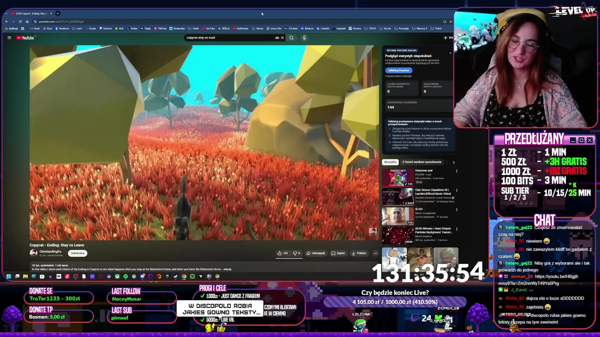Image resolution: width=600 pixels, height=337 pixels.
Task: Reload the page with browser refresh icon
Action: [x=20, y=22]
